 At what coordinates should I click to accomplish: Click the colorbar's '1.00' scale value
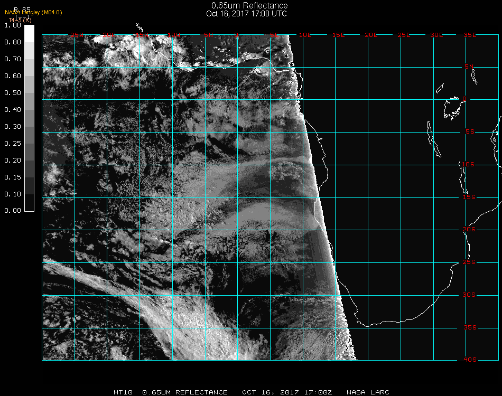tap(13, 25)
